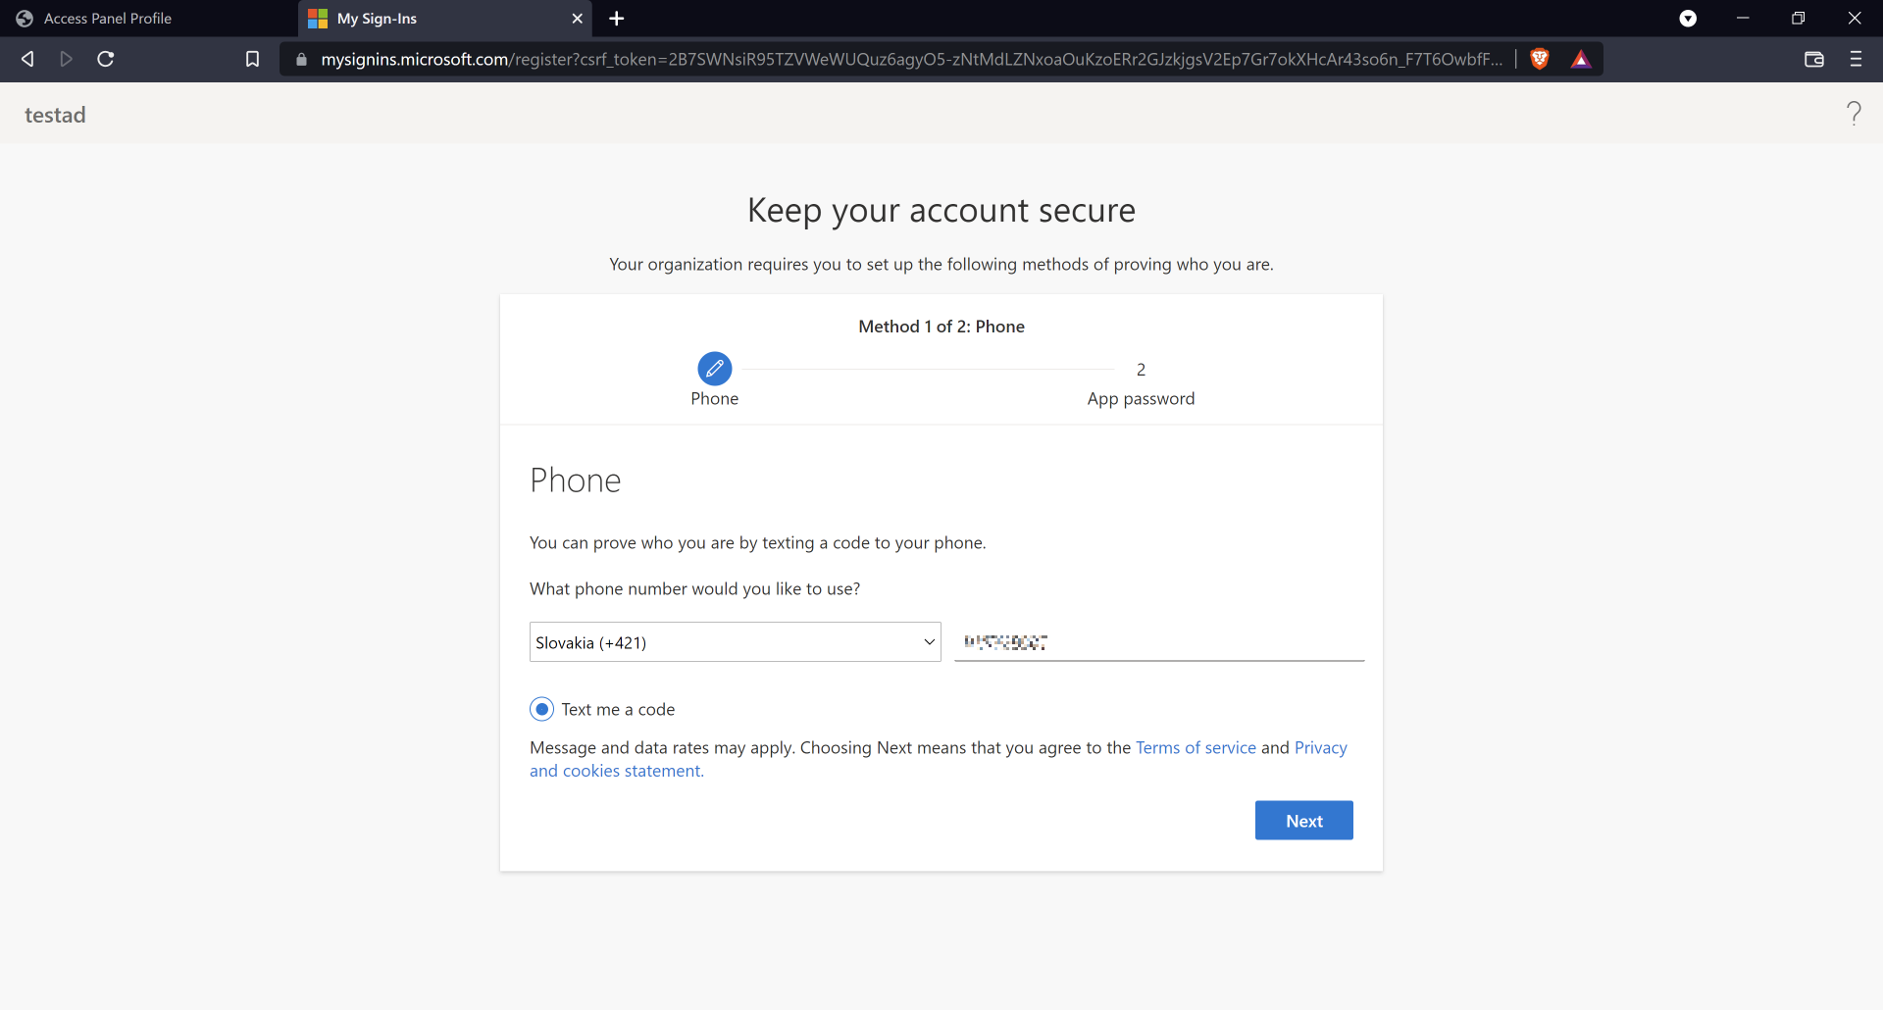Select the My Sign-Ins tab

[432, 19]
